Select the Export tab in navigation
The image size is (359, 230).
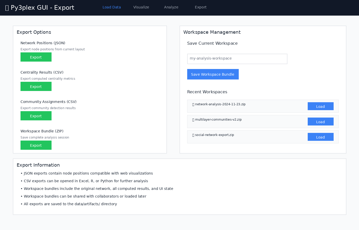[201, 7]
